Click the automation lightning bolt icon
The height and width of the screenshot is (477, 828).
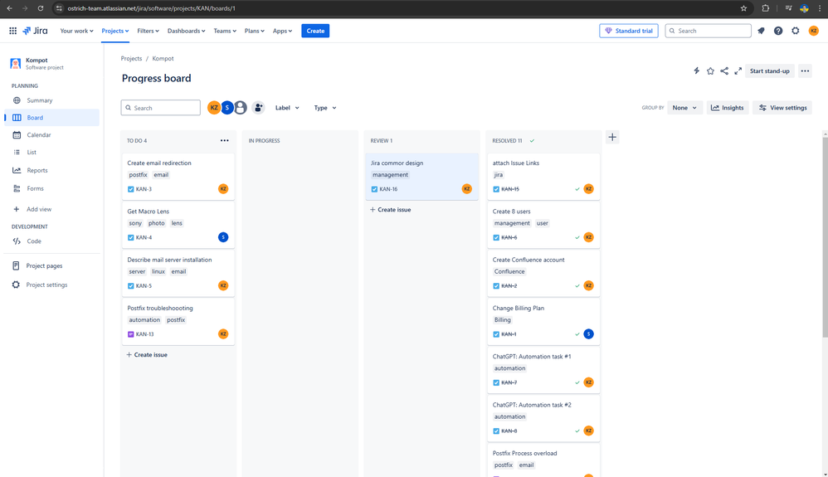[x=697, y=71]
